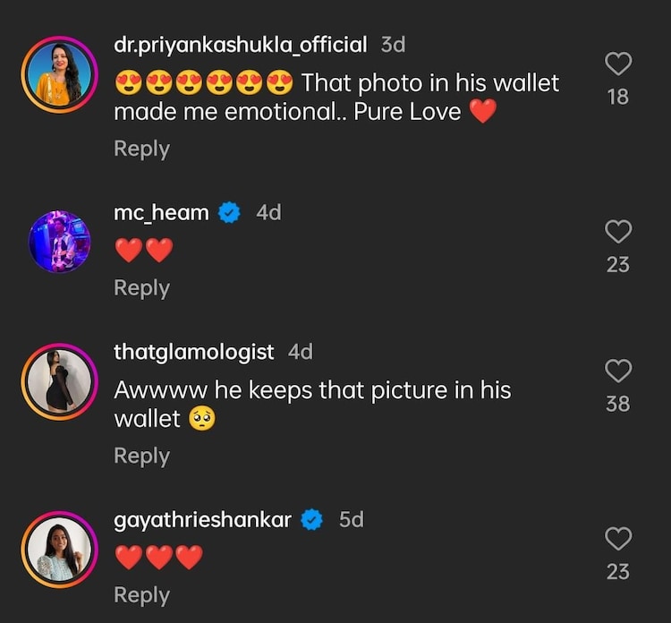The image size is (671, 623).
Task: Open thatglamologist's avatar story
Action: click(61, 381)
